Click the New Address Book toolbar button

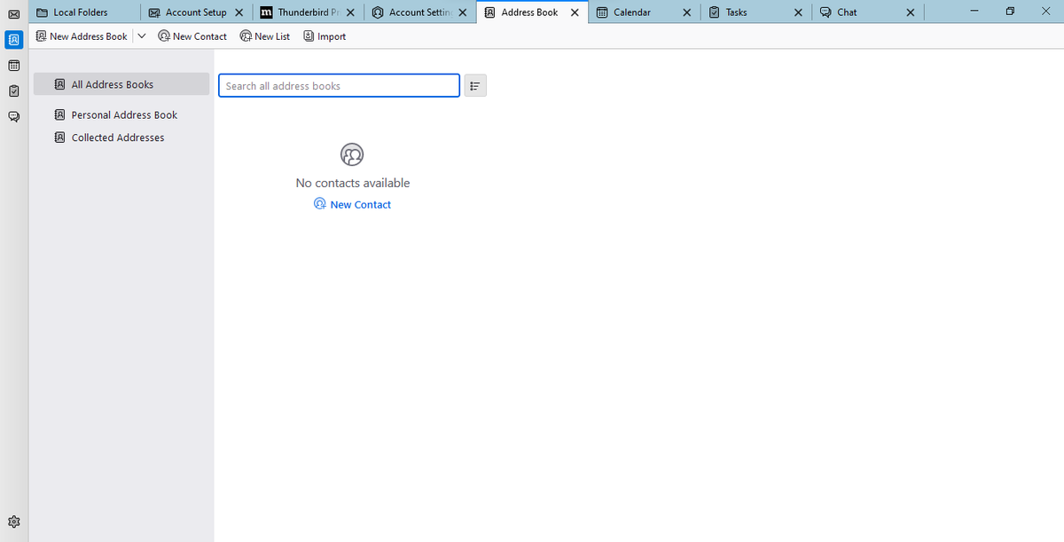[82, 36]
